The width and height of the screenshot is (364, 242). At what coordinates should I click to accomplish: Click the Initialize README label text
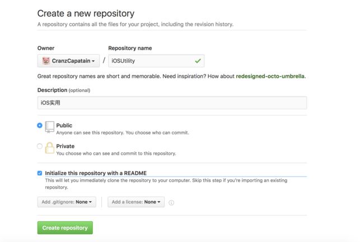[x=96, y=173]
